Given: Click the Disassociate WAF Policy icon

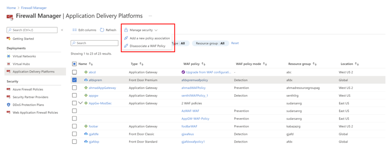Looking at the screenshot, I should click(126, 46).
